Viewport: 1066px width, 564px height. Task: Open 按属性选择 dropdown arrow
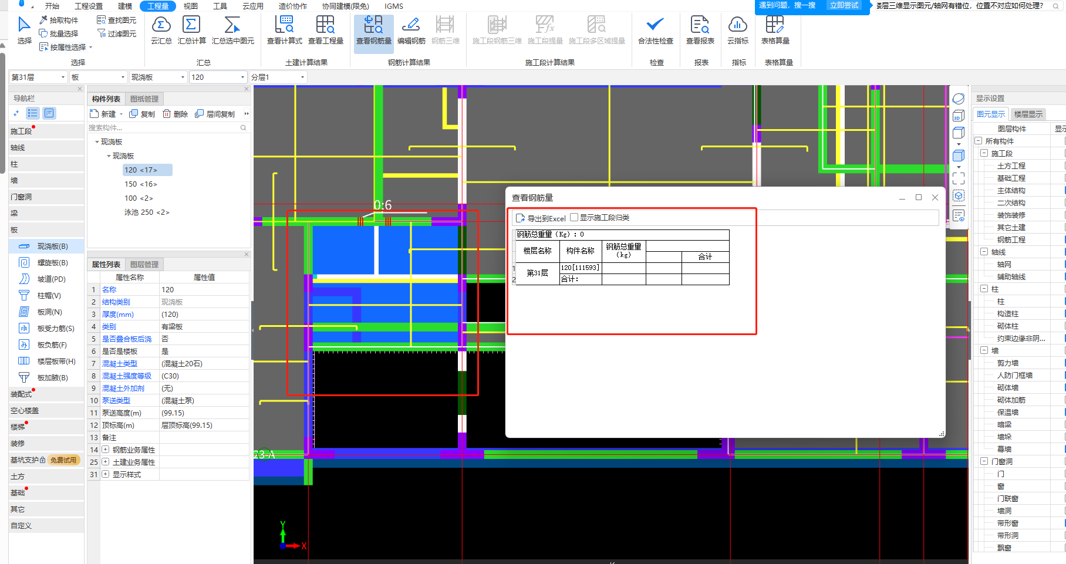(91, 48)
